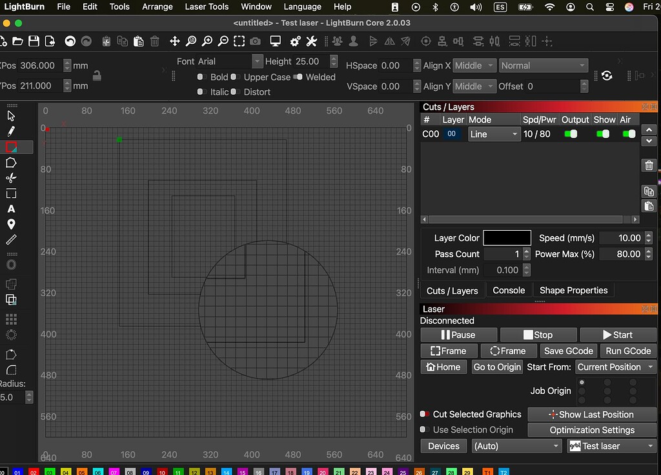This screenshot has width=661, height=475.
Task: Click the Zoom In magnifier icon
Action: 207,41
